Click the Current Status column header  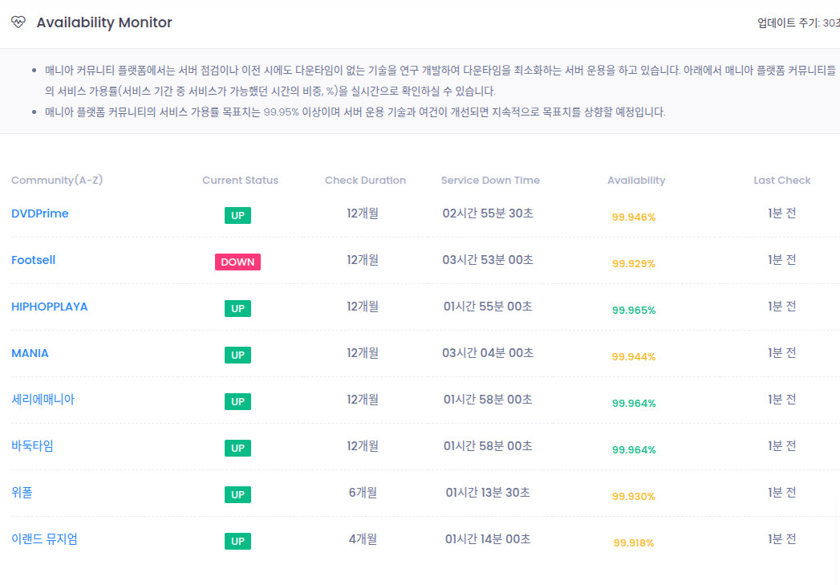(x=240, y=181)
